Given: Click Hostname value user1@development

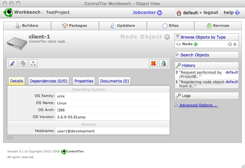Looking at the screenshot, I should point(76,131).
